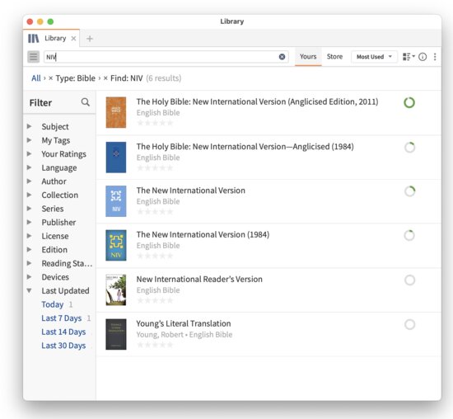Rate NIV Anglicised Edition 2011 with the stars
The image size is (453, 419).
pyautogui.click(x=155, y=123)
